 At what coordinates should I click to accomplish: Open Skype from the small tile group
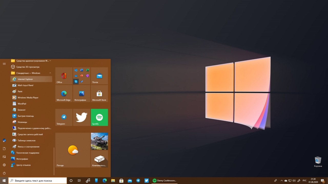pyautogui.click(x=76, y=82)
